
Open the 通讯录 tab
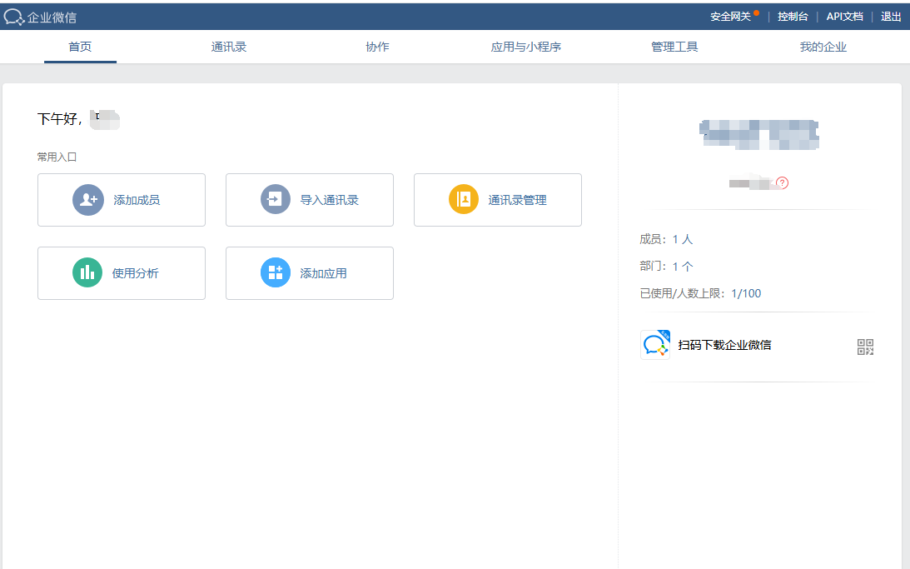pos(229,47)
